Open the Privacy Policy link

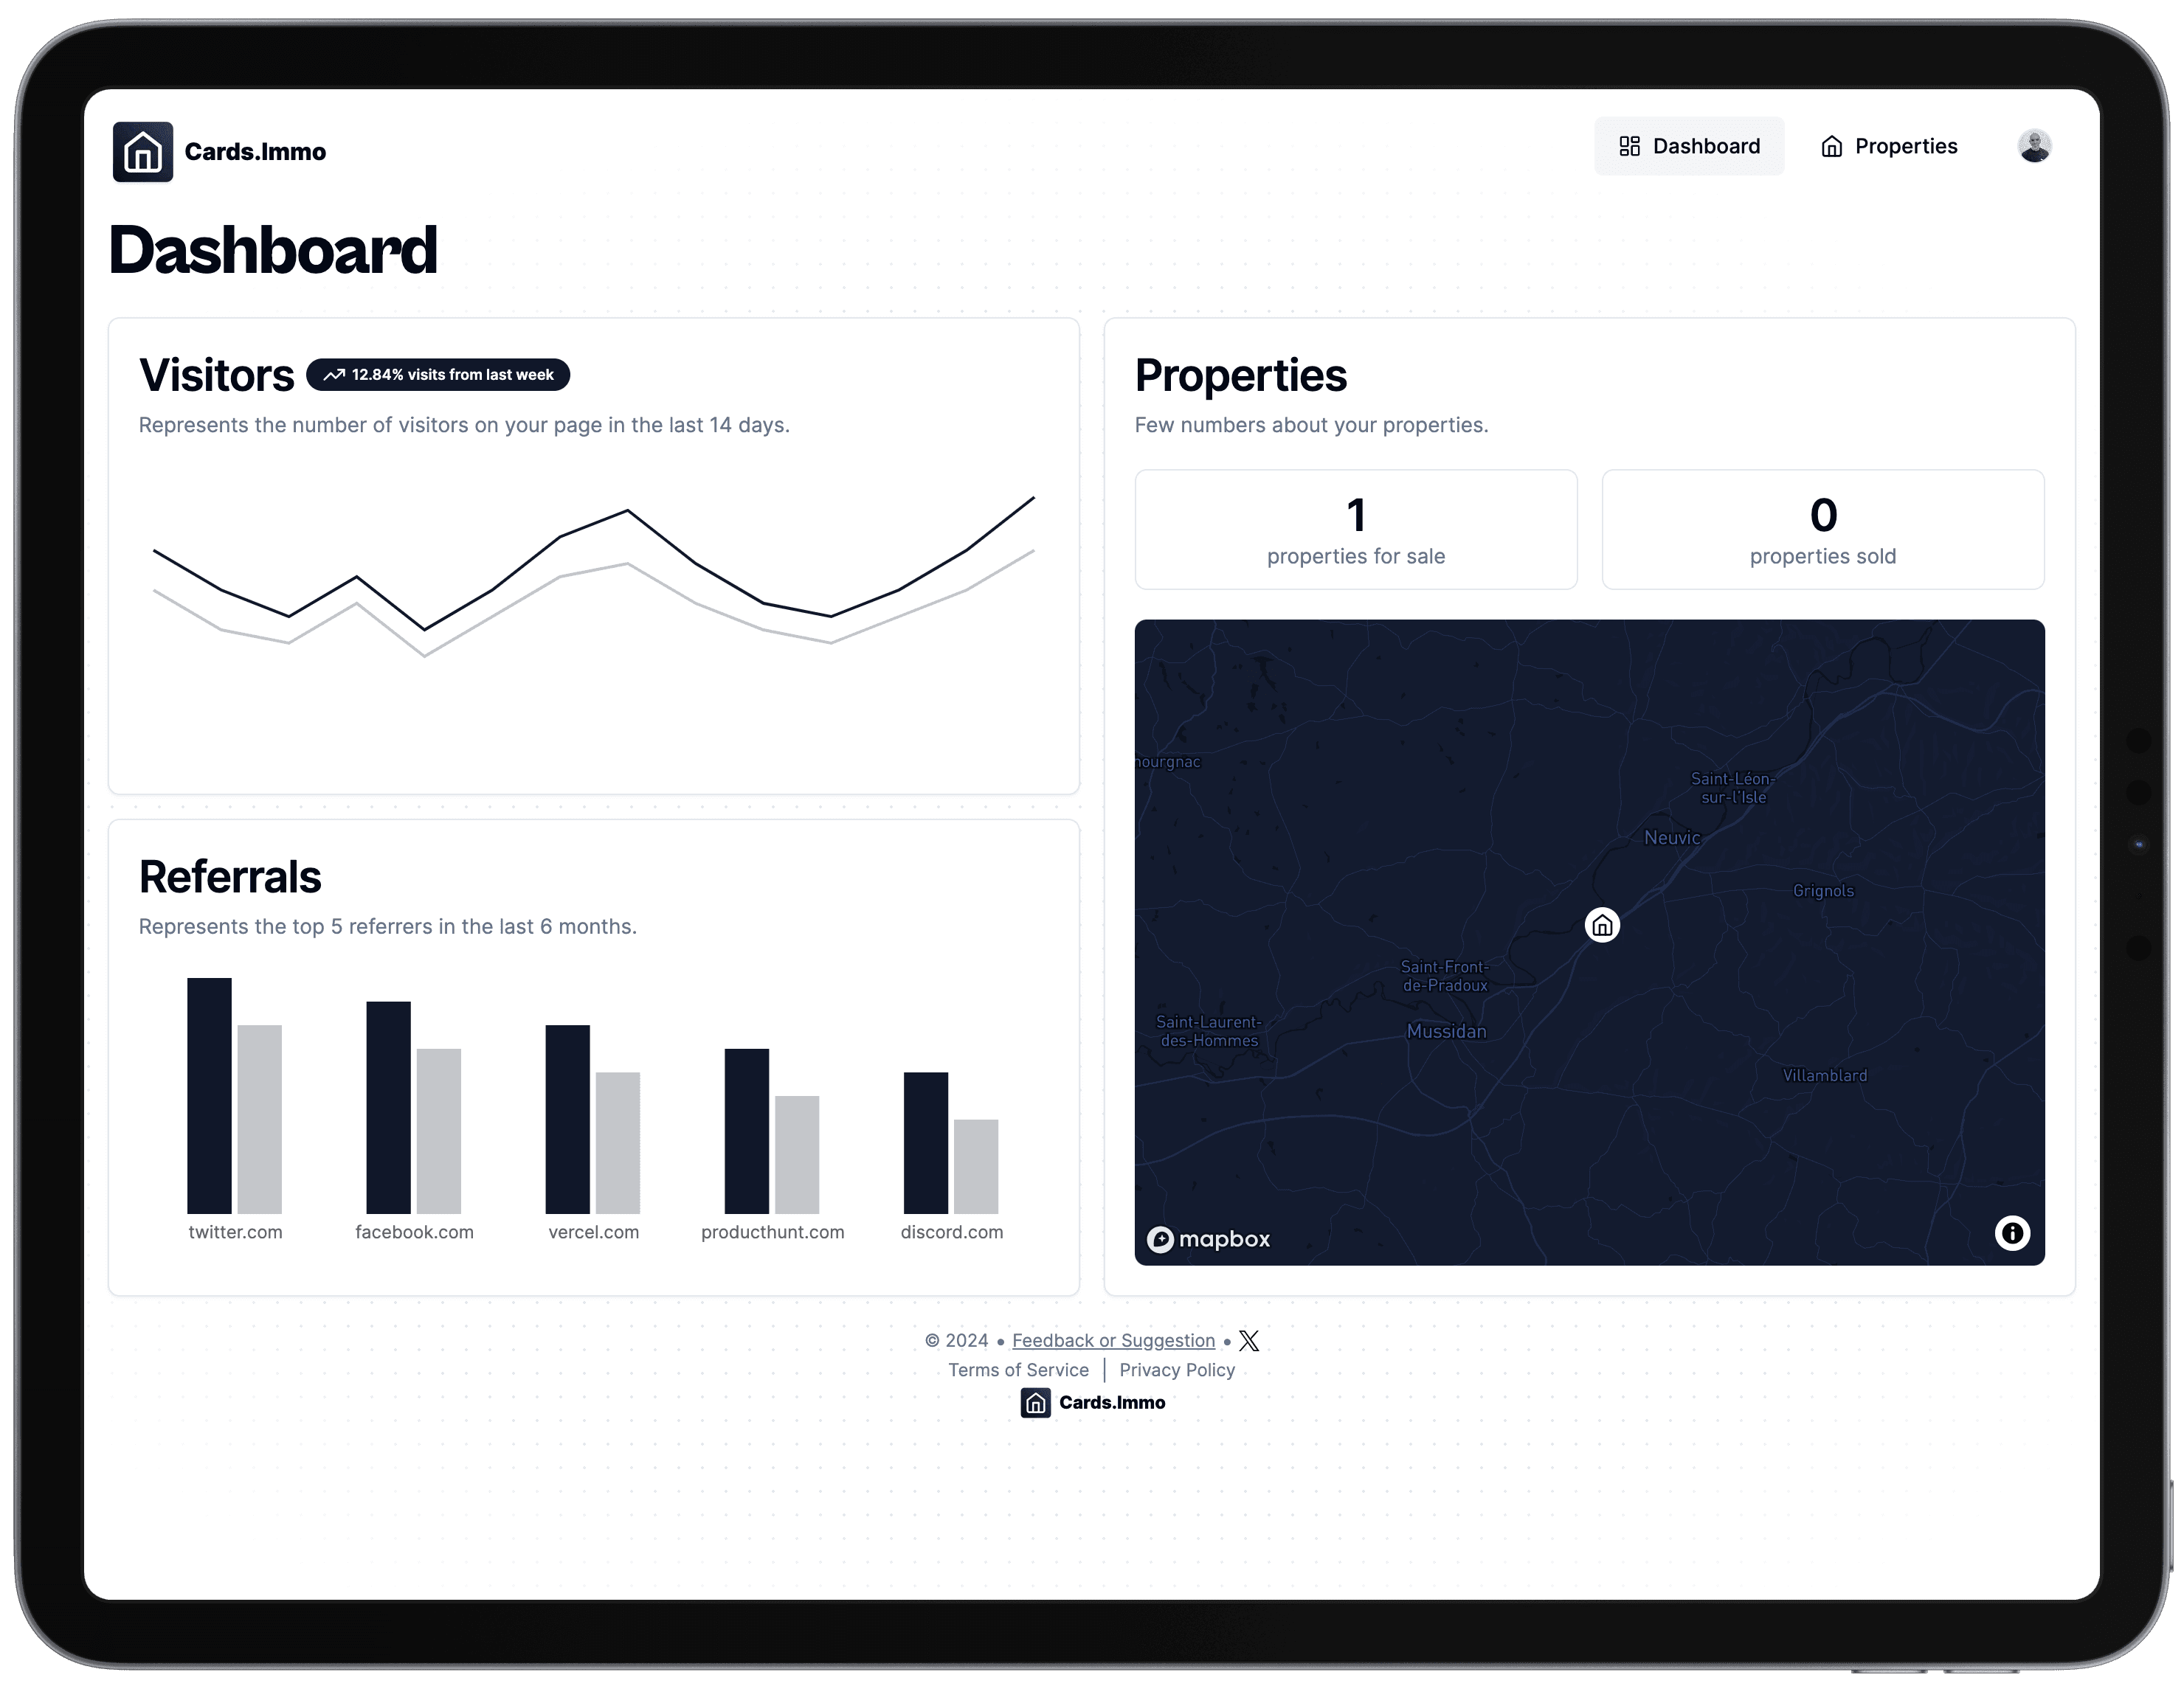click(1177, 1370)
